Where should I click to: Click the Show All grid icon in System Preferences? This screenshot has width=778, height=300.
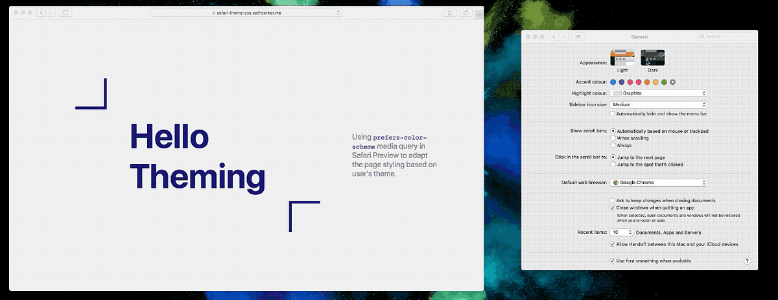(578, 37)
